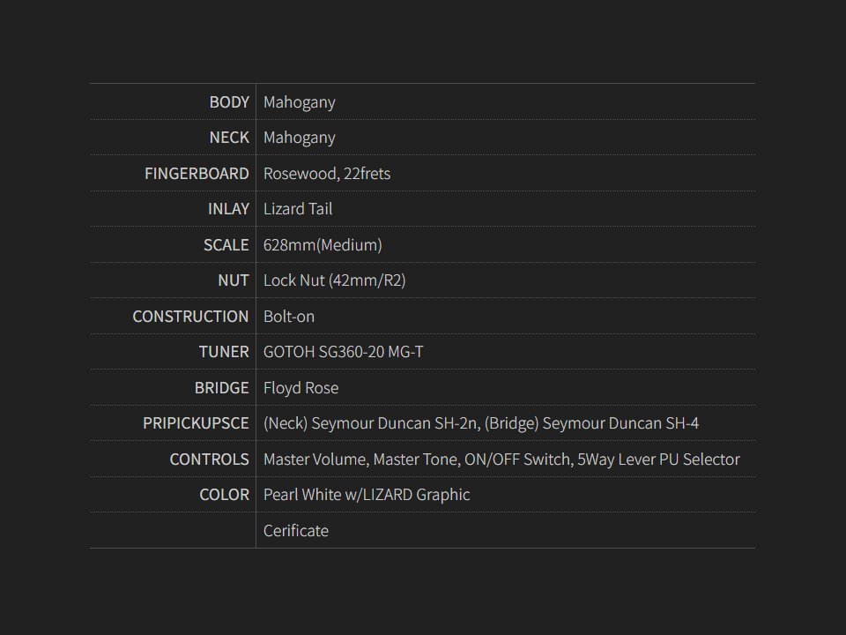Image resolution: width=846 pixels, height=635 pixels.
Task: Select the Rosewood, 22frets text
Action: [327, 174]
